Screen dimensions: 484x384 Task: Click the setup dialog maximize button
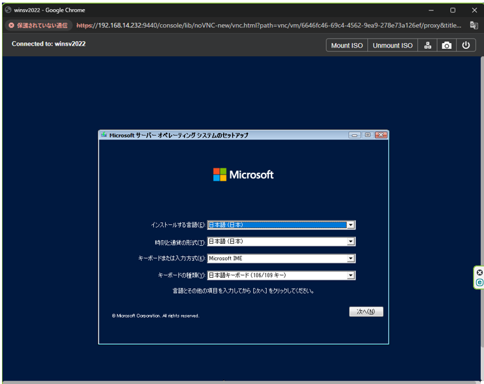368,135
